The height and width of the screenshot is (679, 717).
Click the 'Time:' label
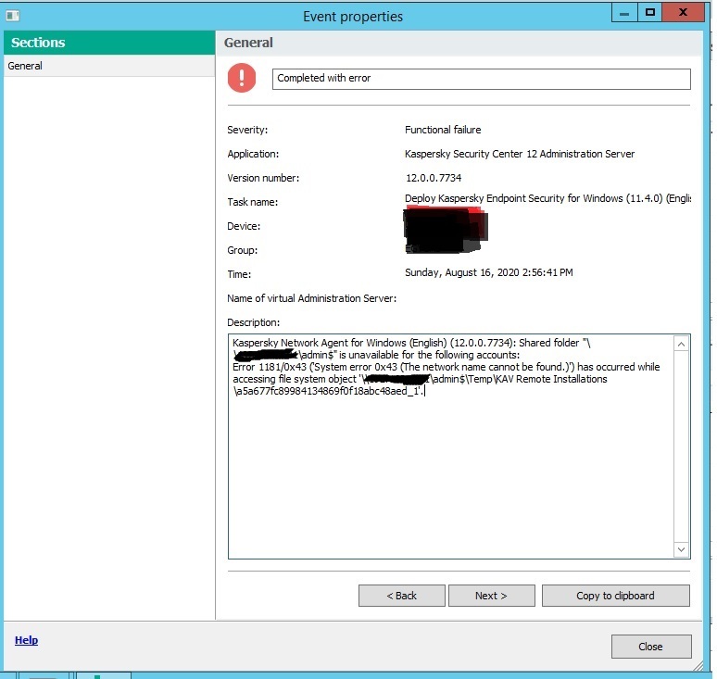click(x=239, y=274)
